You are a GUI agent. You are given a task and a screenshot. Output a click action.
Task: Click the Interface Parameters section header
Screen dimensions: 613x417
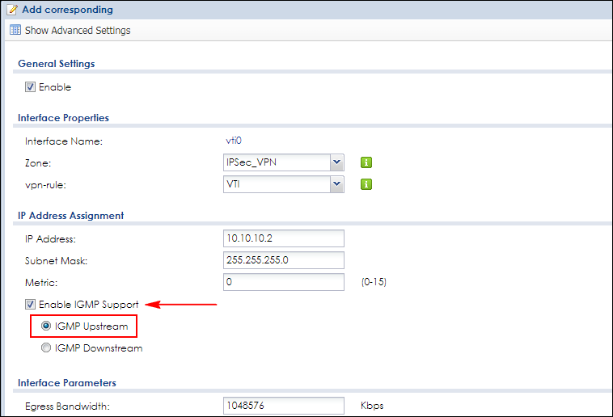(66, 382)
